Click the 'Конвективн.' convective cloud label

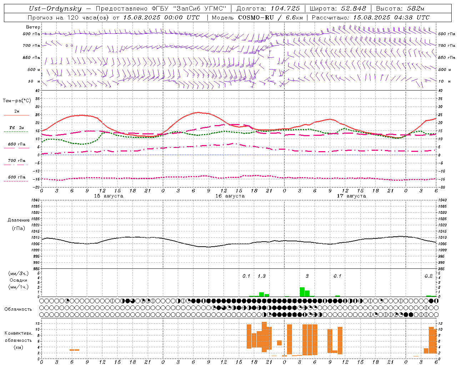tap(19, 333)
